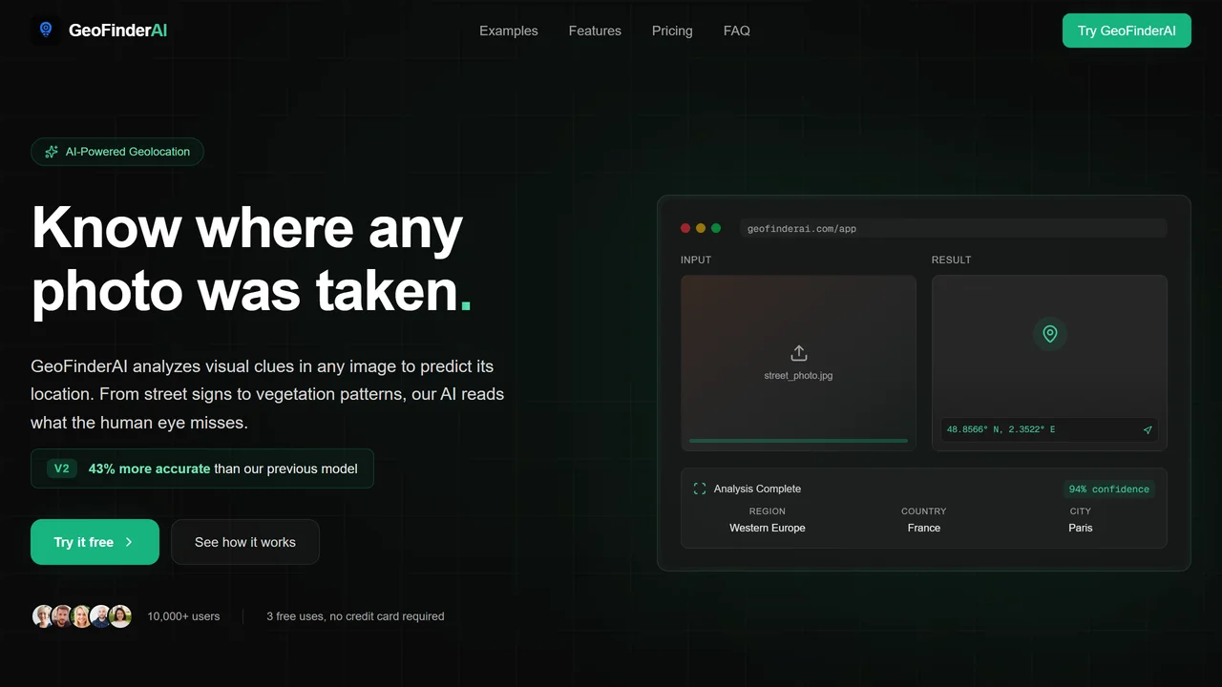Click the CITY column label
The image size is (1222, 687).
click(1081, 511)
